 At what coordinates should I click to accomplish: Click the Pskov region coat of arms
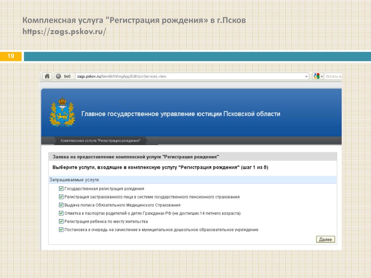coord(62,112)
